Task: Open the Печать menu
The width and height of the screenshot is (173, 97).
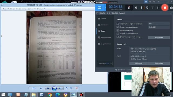Action: (14, 9)
